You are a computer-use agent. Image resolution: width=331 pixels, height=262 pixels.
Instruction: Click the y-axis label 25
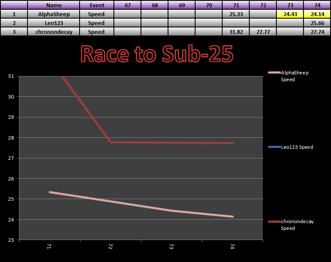click(11, 199)
